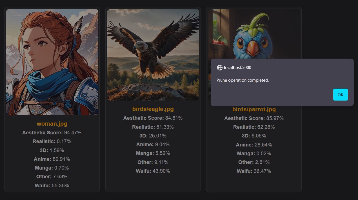358x200 pixels.
Task: Click woman.jpg Waifu score 55.36%
Action: [52, 186]
